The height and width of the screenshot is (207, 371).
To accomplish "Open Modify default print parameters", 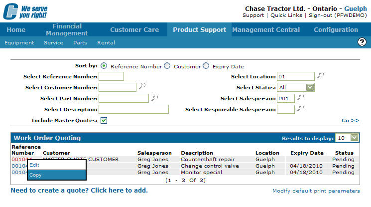I will 316,191.
